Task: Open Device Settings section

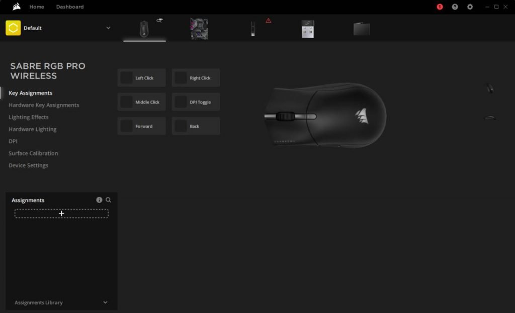Action: (x=28, y=165)
